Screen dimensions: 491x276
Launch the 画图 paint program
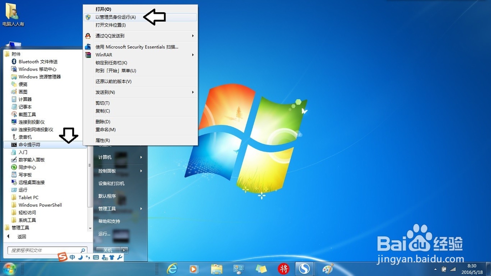coord(19,92)
